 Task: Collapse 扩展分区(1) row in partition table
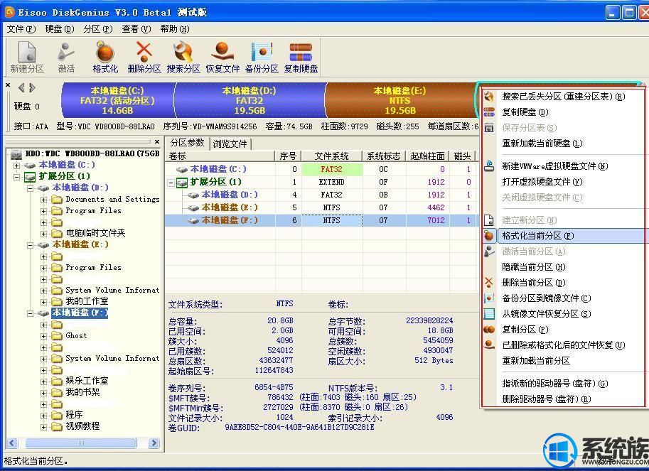[x=171, y=183]
